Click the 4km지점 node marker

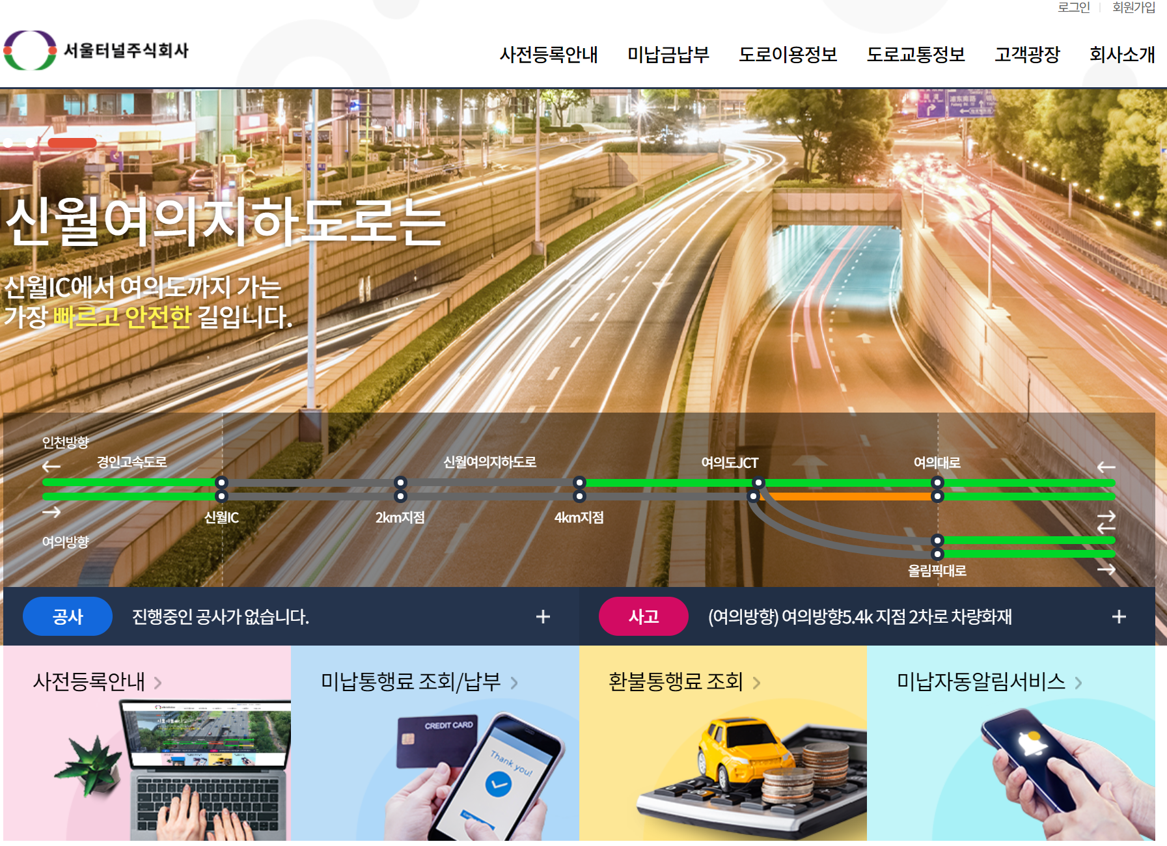[579, 489]
